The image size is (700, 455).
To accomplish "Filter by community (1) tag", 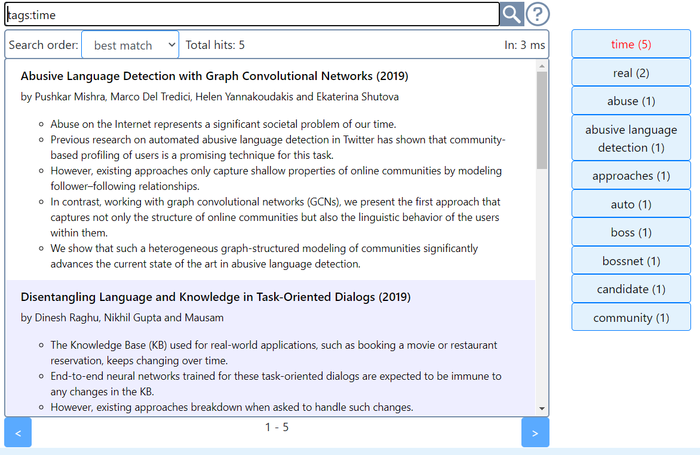I will point(631,317).
